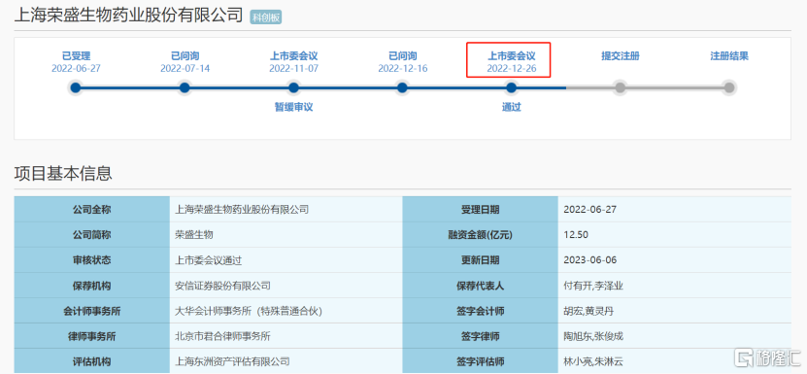
Task: Click the 上市委会议通过 value cell
Action: pos(286,260)
